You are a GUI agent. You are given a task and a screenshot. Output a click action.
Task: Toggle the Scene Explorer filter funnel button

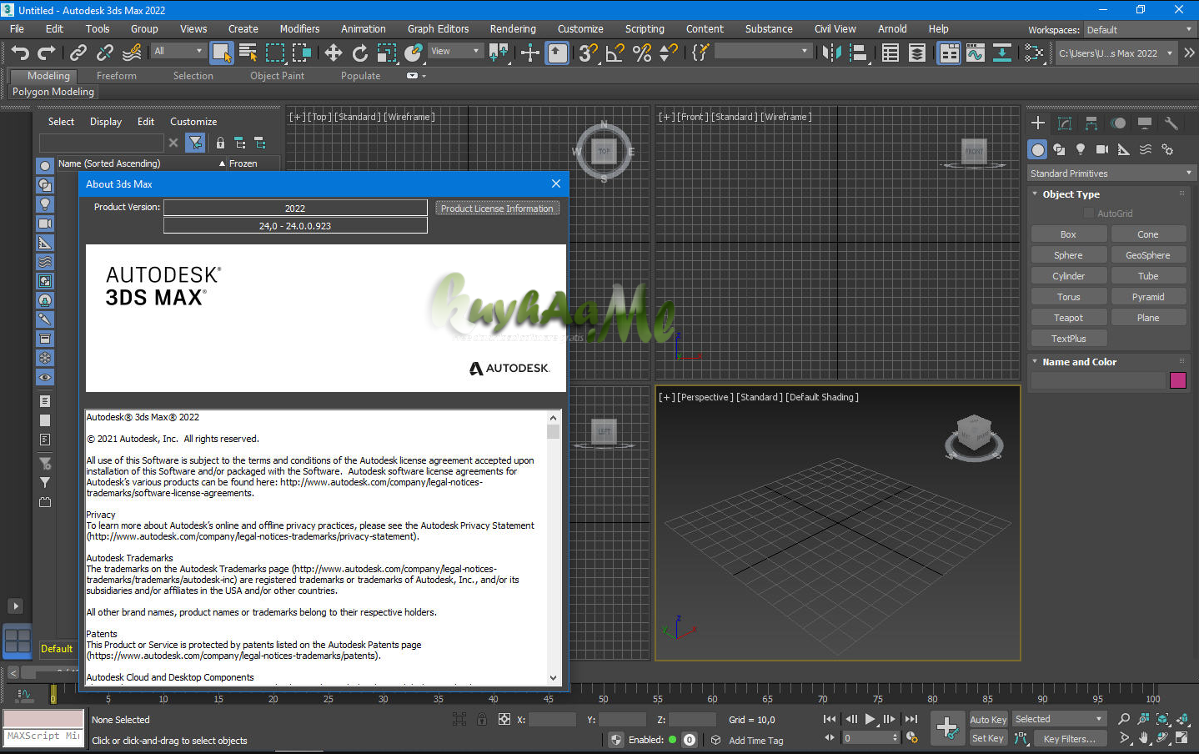point(195,143)
